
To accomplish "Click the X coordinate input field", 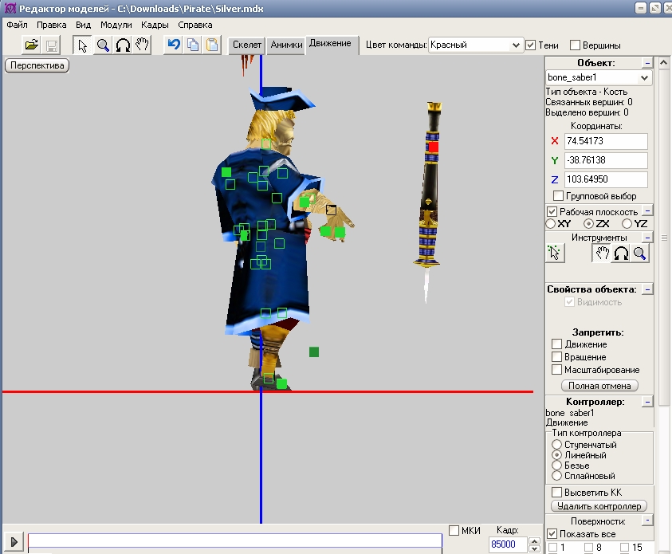I will coord(605,141).
